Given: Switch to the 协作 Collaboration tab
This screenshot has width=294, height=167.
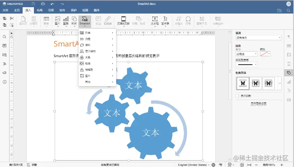Looking at the screenshot, I should (62, 10).
